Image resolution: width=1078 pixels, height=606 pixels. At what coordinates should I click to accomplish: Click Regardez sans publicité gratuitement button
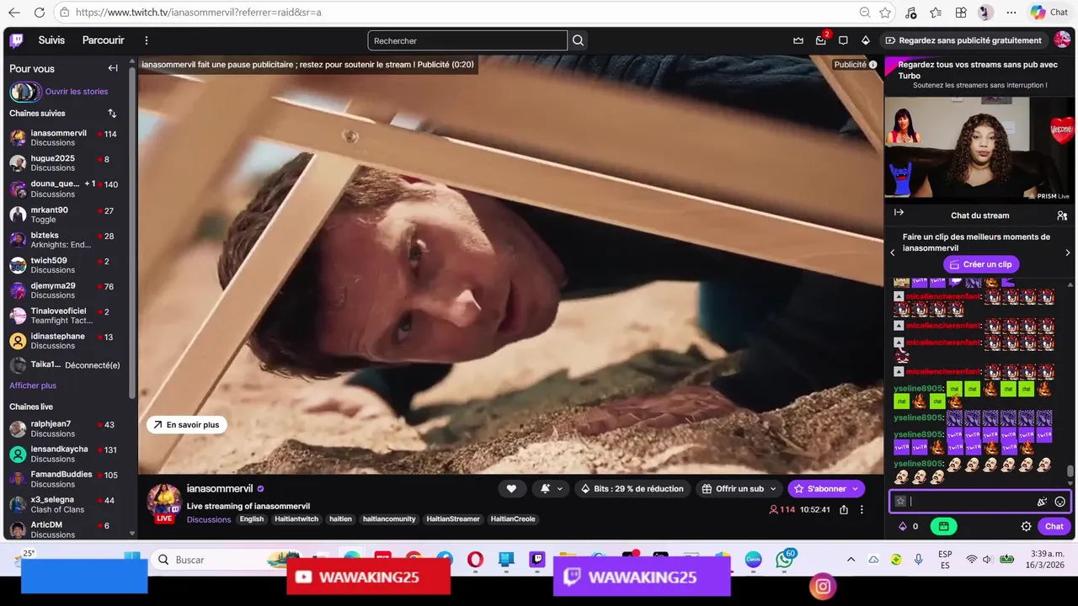963,40
